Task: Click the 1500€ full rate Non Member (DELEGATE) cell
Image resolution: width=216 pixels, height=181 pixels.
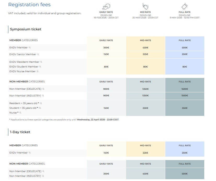Action: 185,89
